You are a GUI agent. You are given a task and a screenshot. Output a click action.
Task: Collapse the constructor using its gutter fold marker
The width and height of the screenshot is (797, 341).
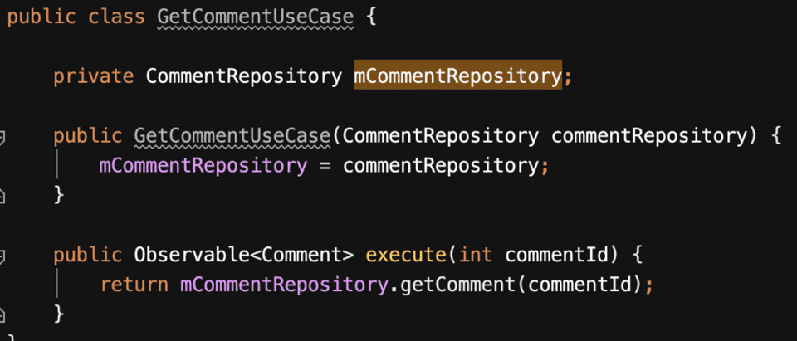(2, 136)
